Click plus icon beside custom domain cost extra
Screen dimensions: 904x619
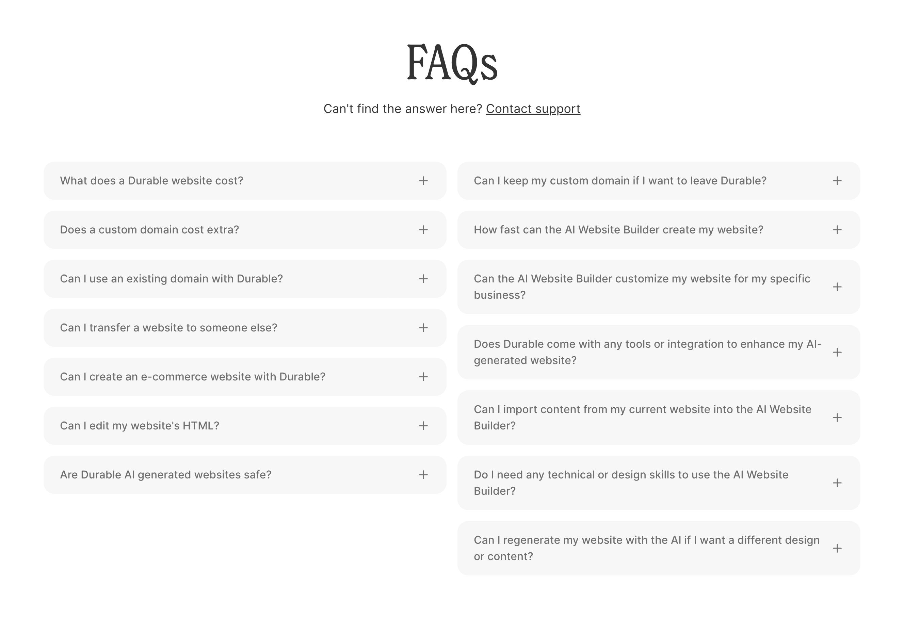pyautogui.click(x=423, y=230)
